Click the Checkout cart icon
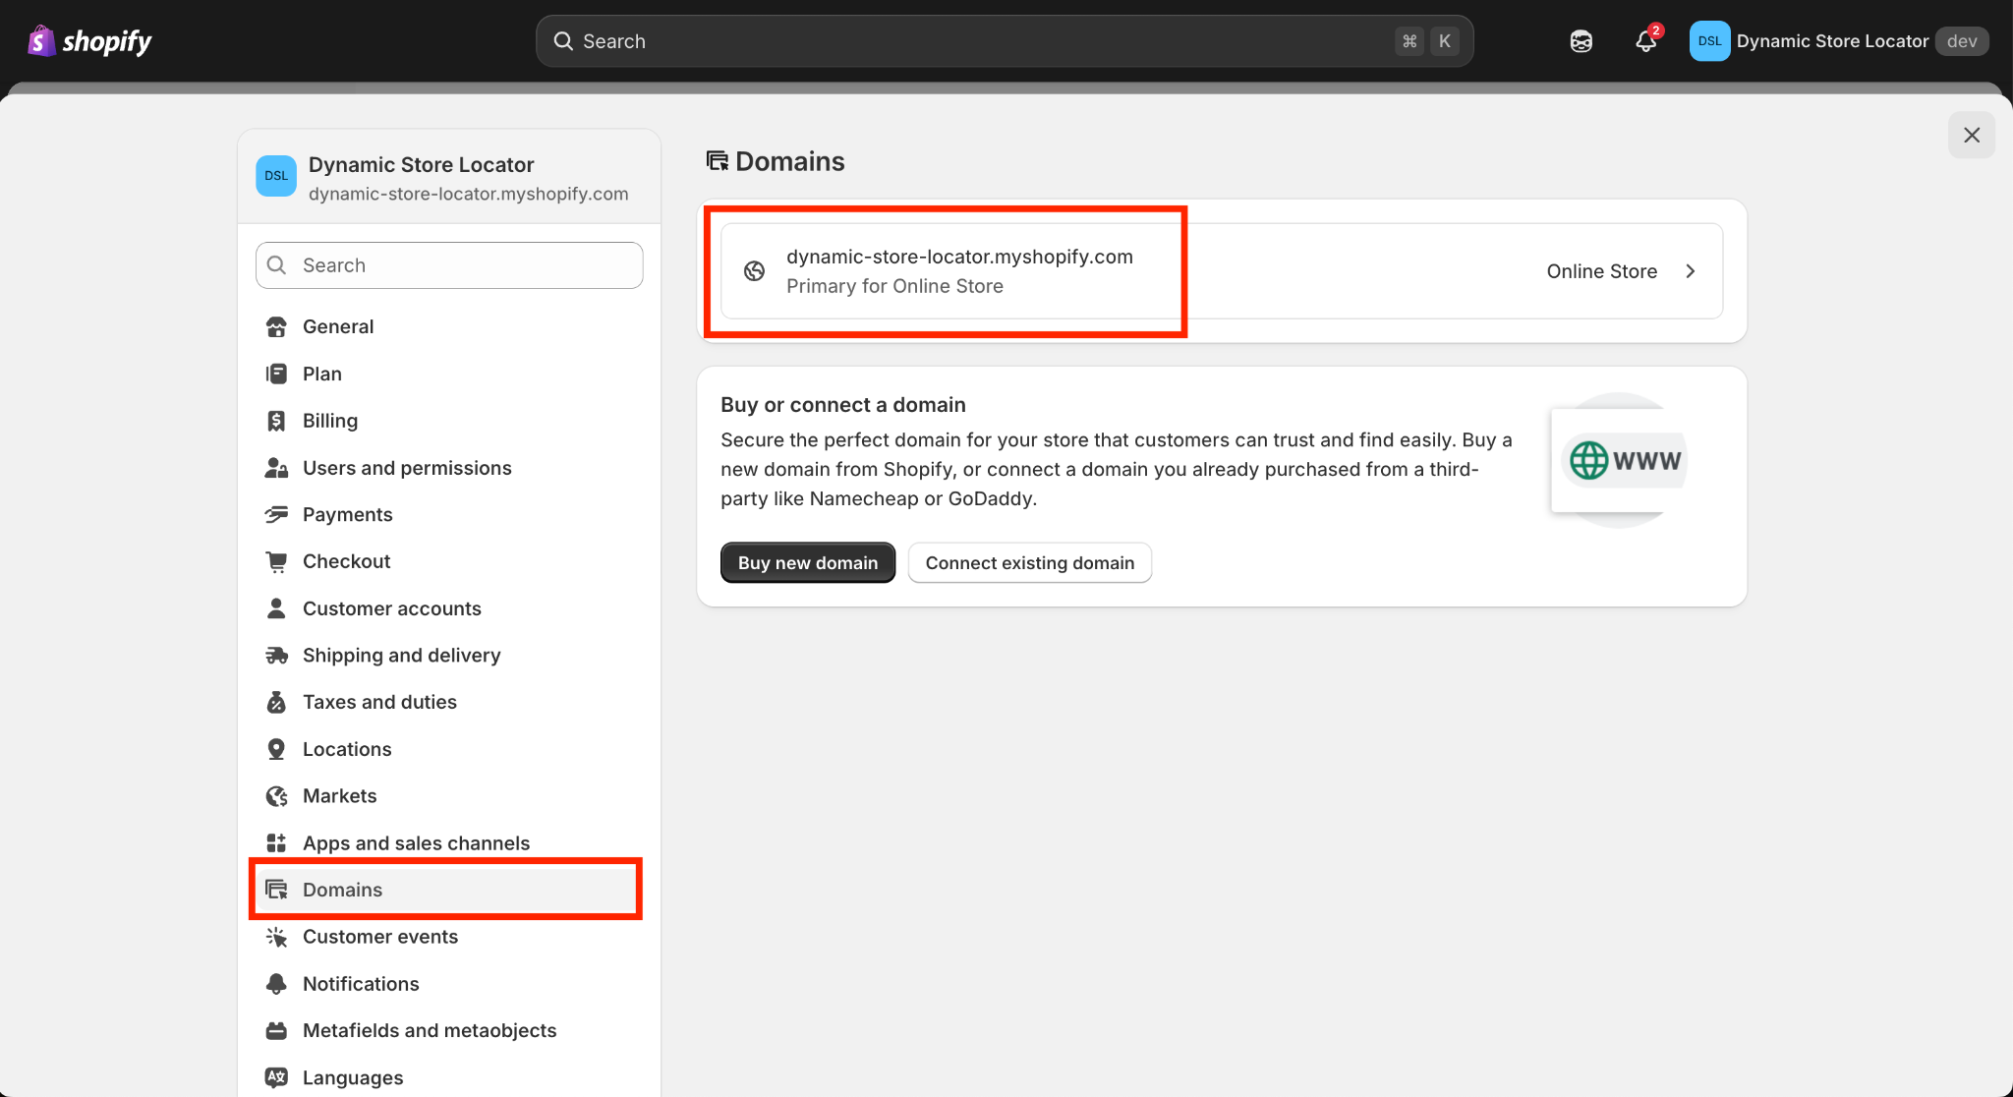2013x1097 pixels. [x=276, y=561]
